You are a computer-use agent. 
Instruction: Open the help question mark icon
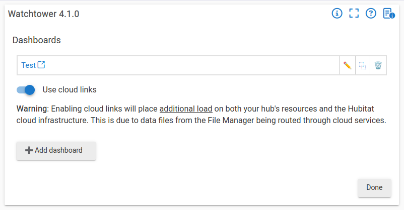click(x=371, y=14)
